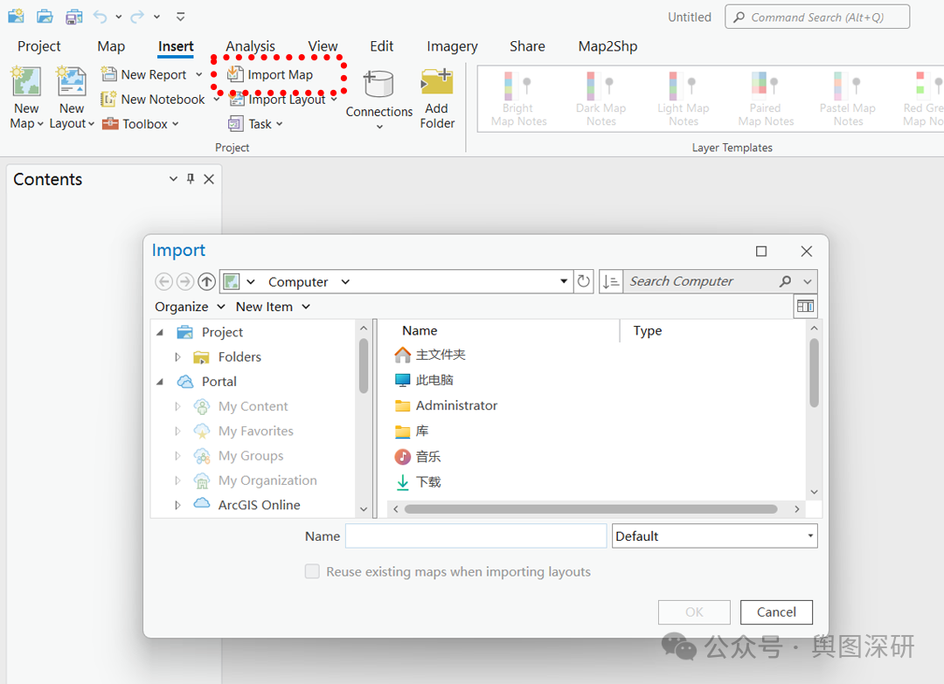The width and height of the screenshot is (944, 684).
Task: Open the Task menu in the ribbon
Action: (x=255, y=124)
